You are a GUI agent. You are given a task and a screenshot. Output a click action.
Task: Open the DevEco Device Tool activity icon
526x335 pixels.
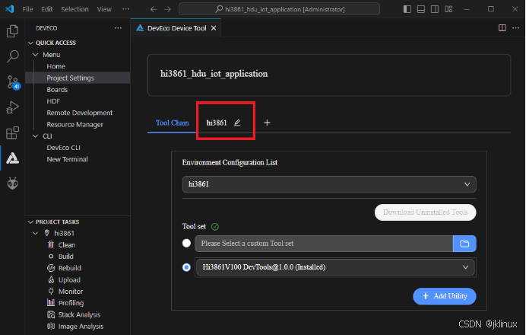coord(12,158)
